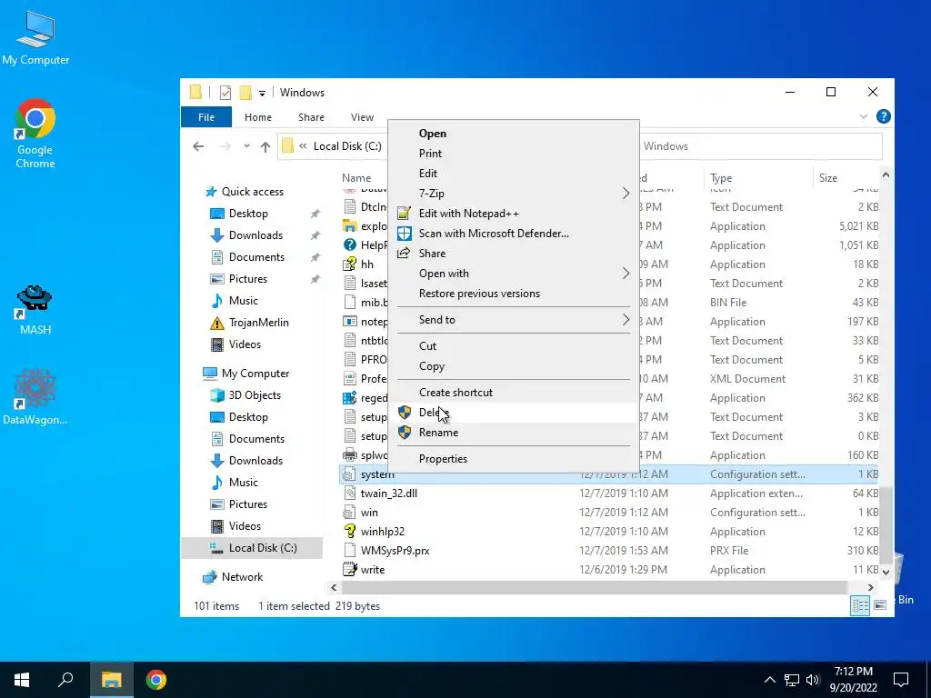Open quick access toolbar dropdown arrow

[x=262, y=94]
